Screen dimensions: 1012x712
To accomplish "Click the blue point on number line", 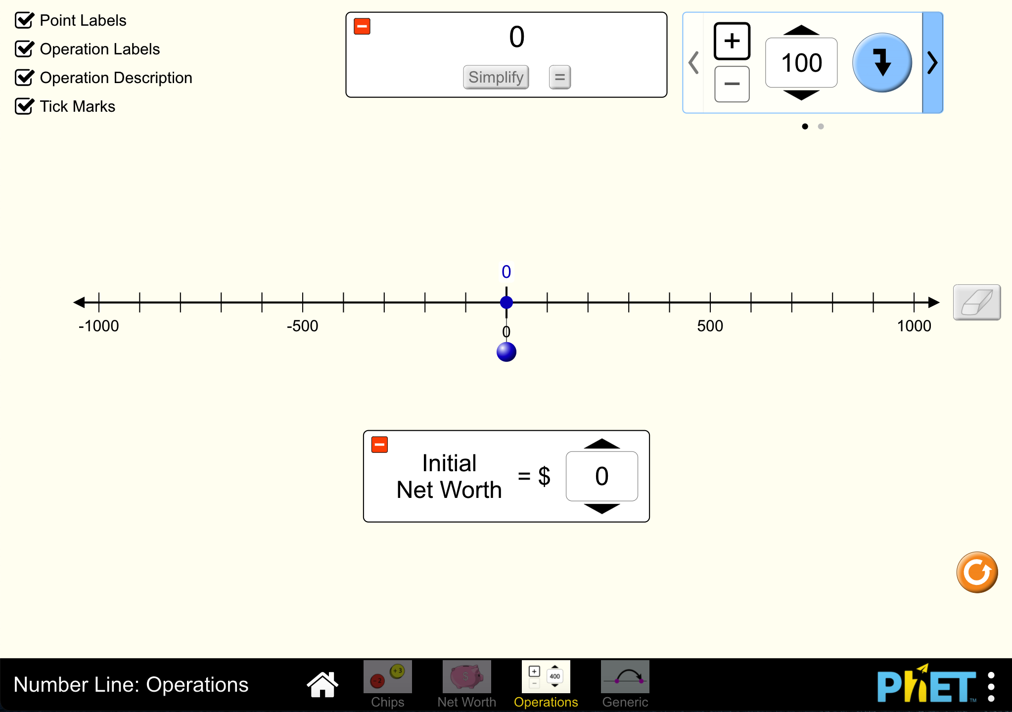I will pos(506,303).
